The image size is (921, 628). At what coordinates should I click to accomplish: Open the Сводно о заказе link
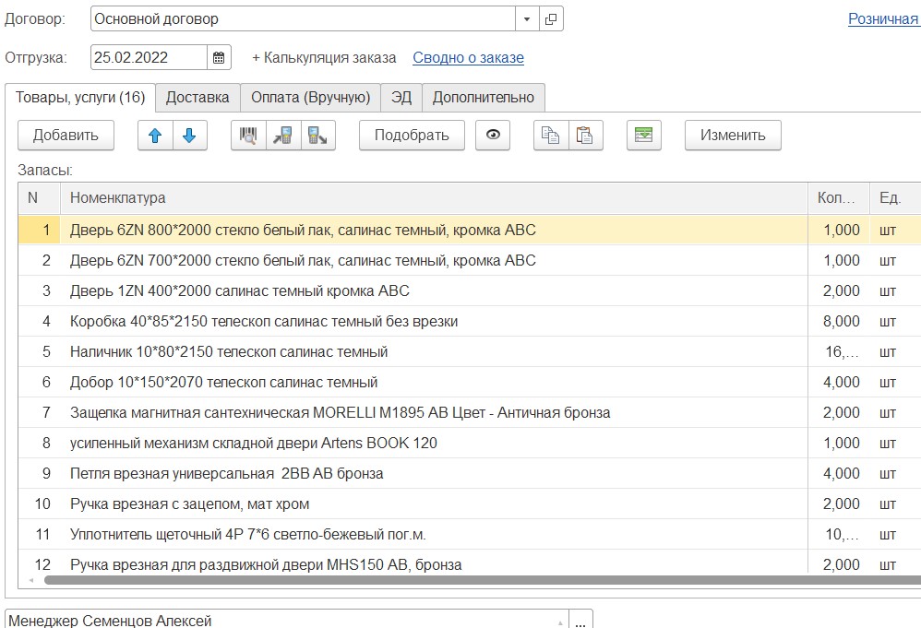pos(468,57)
